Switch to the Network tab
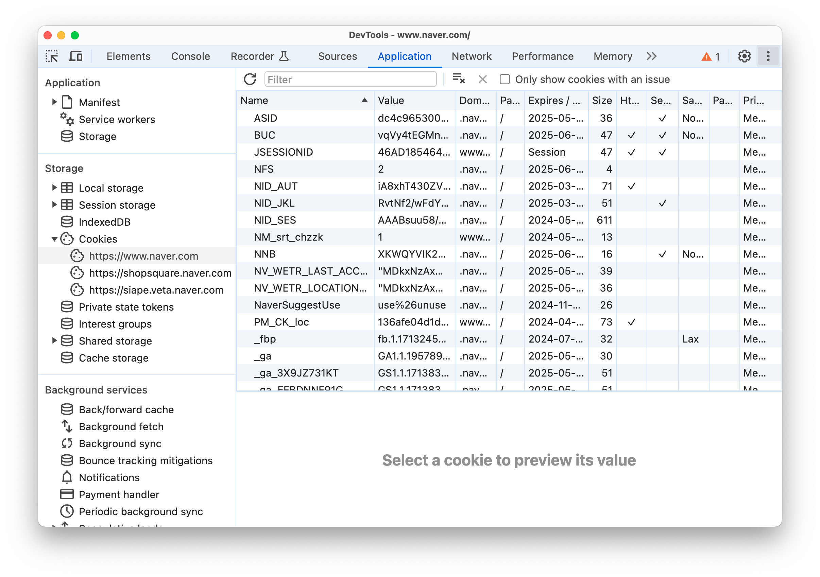This screenshot has width=820, height=577. pyautogui.click(x=471, y=56)
